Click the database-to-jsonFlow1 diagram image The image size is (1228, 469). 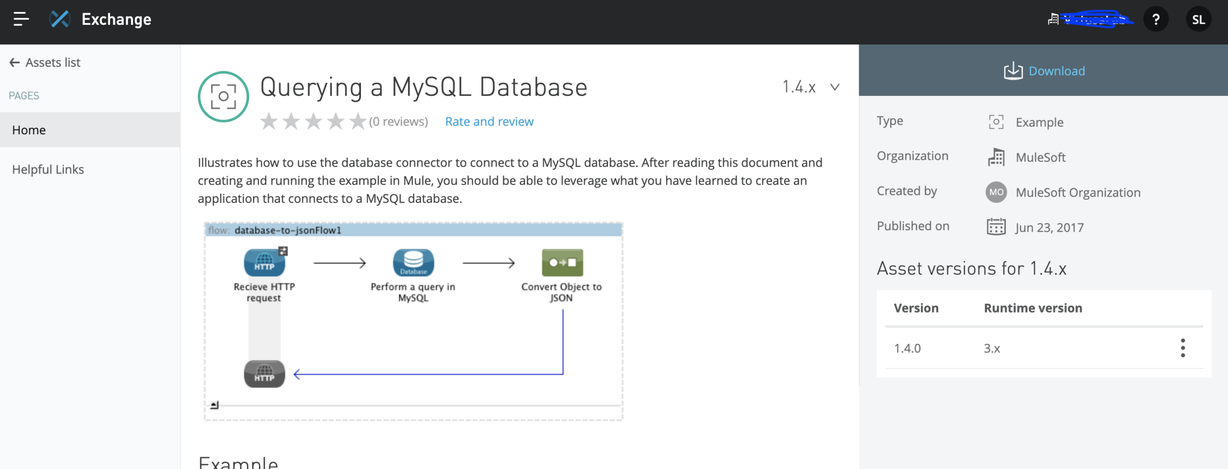pos(413,321)
